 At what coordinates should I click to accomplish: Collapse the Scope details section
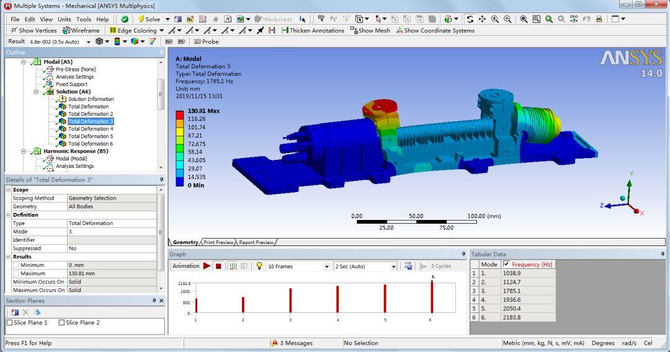pyautogui.click(x=9, y=190)
